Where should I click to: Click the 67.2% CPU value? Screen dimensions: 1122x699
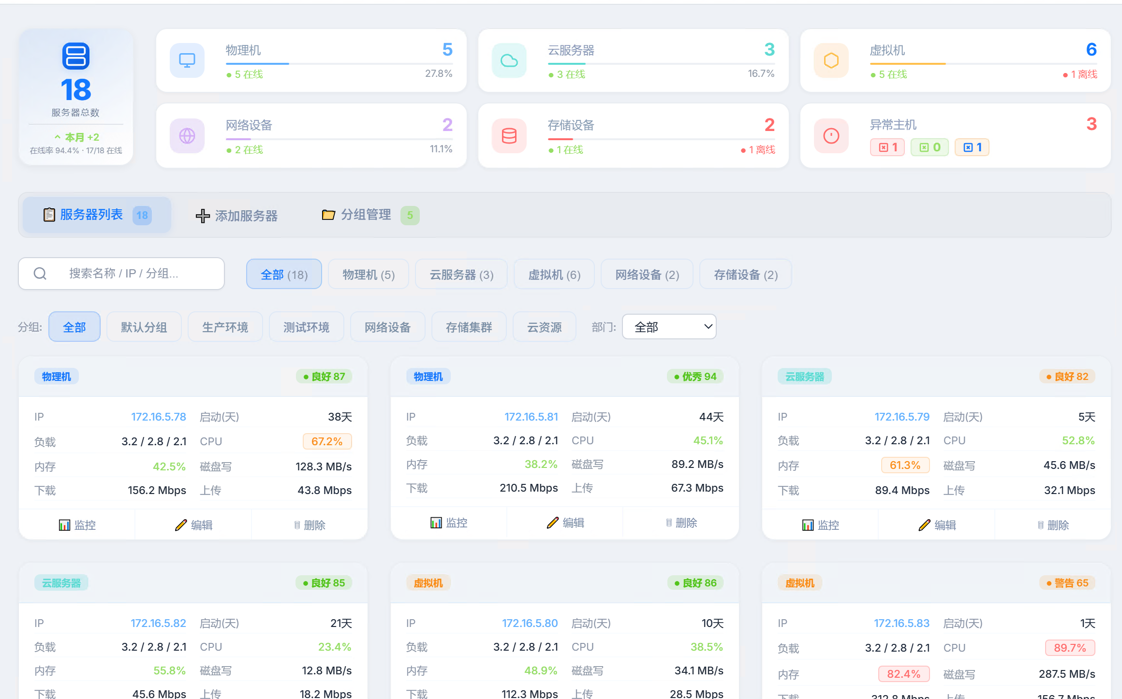pos(327,441)
